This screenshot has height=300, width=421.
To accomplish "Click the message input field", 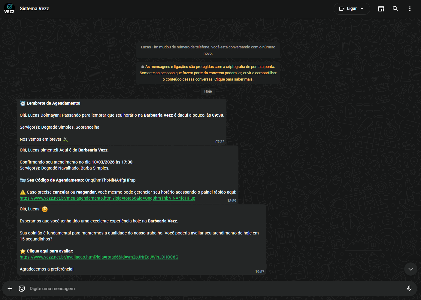I will [210, 289].
